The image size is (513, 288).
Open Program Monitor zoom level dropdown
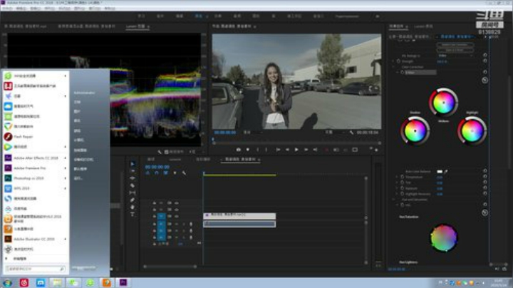[x=252, y=133]
